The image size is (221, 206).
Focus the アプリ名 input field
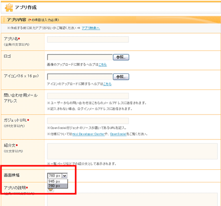88,39
